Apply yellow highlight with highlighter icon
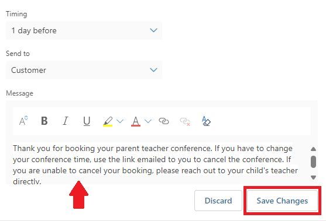Image resolution: width=326 pixels, height=221 pixels. [x=108, y=121]
